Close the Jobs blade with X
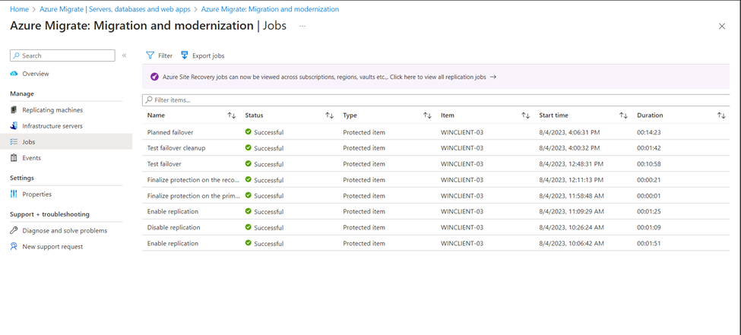 click(x=722, y=27)
